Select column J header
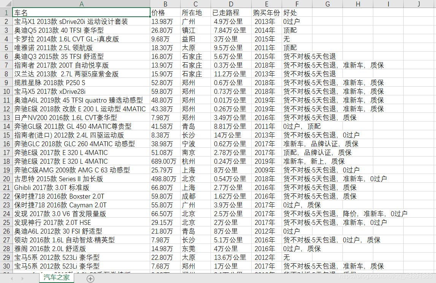Image resolution: width=436 pixels, height=283 pixels. click(x=419, y=4)
